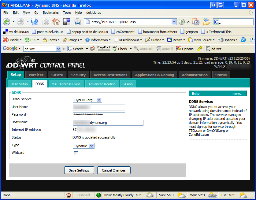Click the current weather cloud icon
The image size is (256, 200).
(150, 195)
